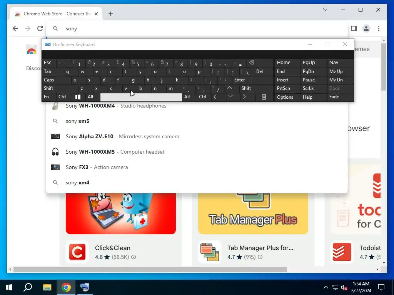The image size is (394, 295).
Task: Click the Todoist extension icon
Action: point(342,252)
